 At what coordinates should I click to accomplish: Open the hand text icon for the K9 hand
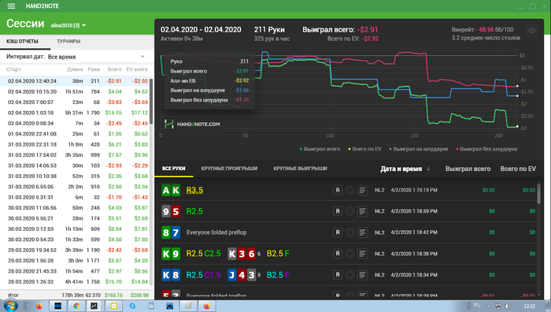coord(362,254)
